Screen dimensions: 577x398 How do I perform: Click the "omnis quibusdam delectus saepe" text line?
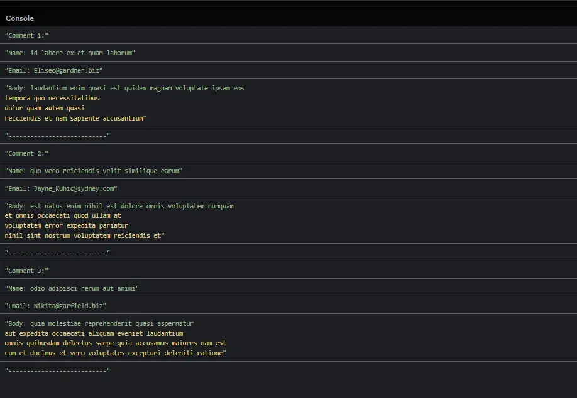pyautogui.click(x=115, y=343)
